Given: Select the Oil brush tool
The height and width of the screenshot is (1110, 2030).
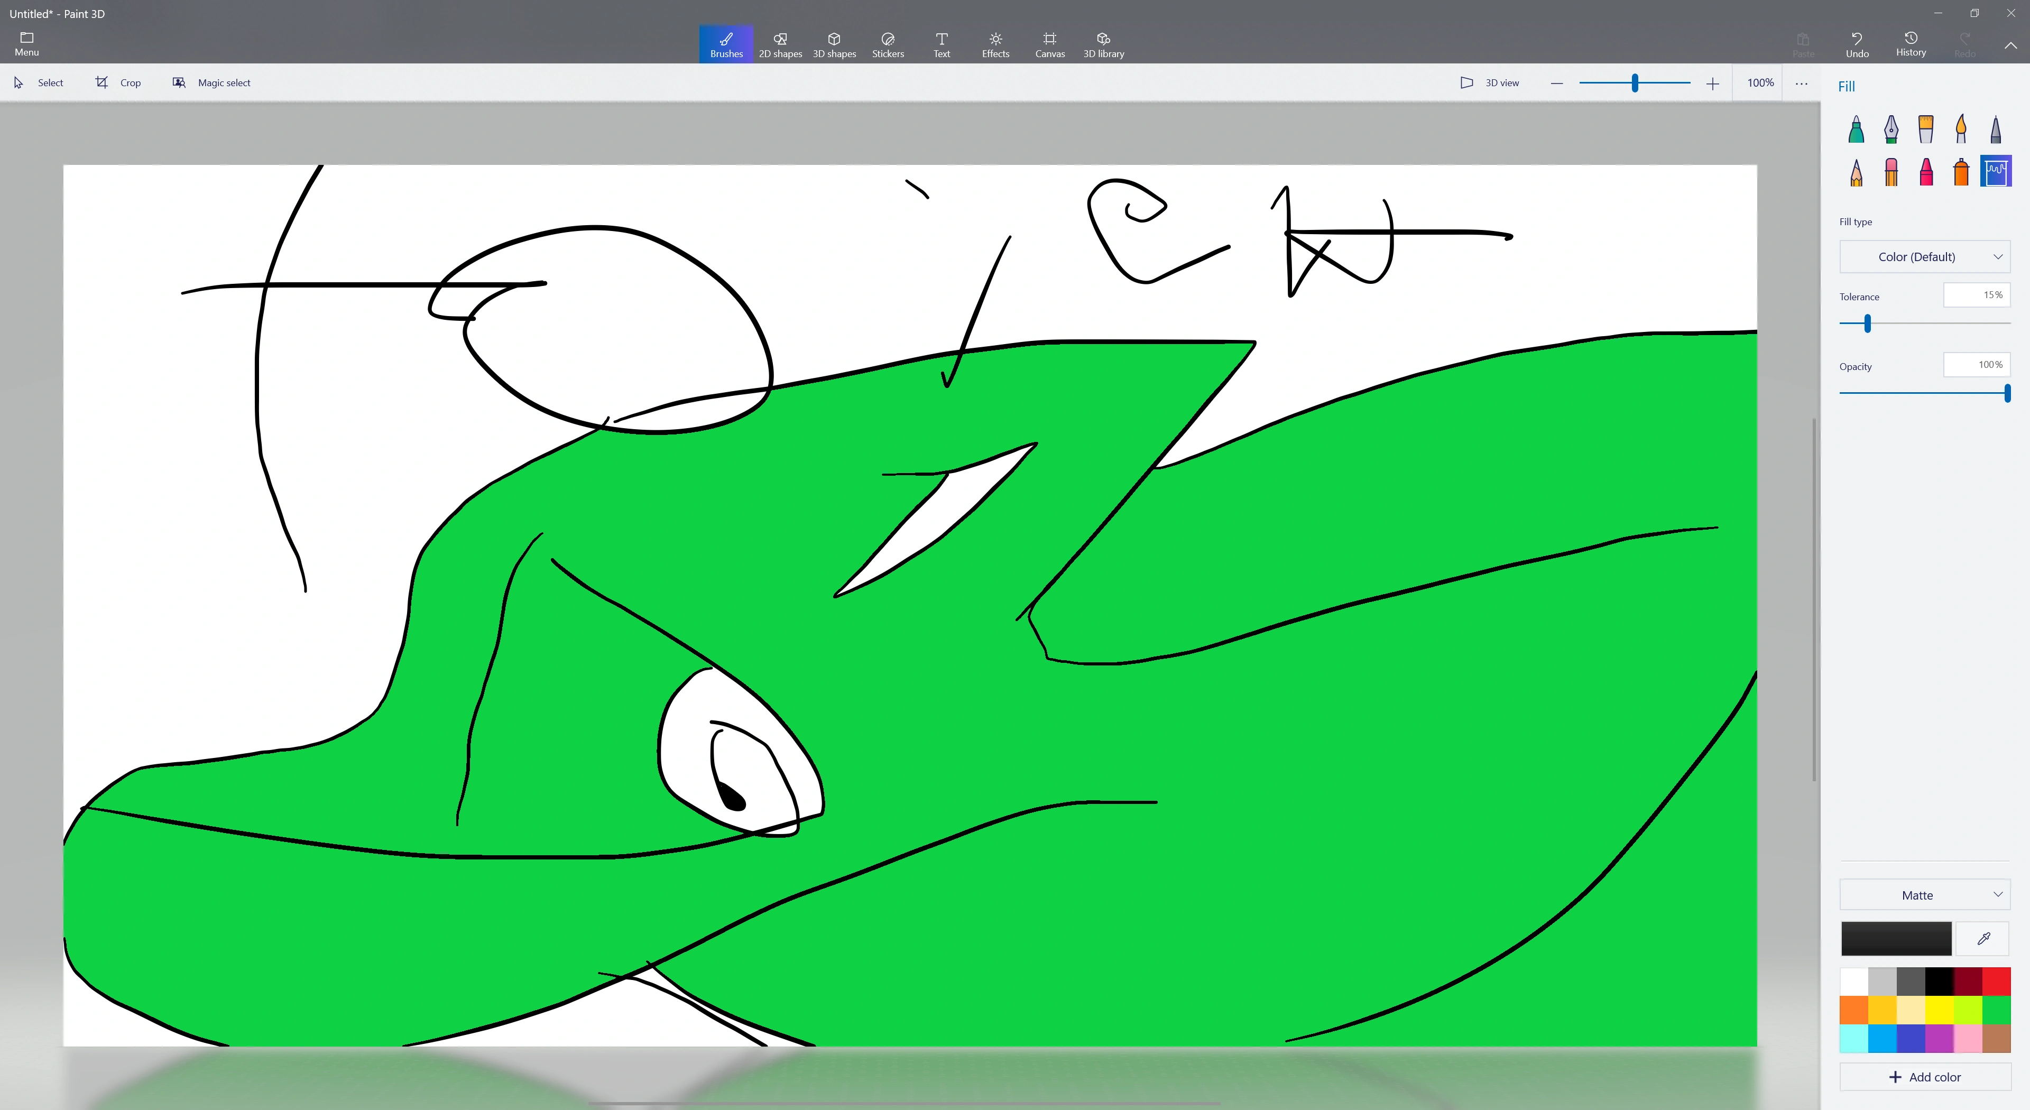Looking at the screenshot, I should [x=1925, y=129].
